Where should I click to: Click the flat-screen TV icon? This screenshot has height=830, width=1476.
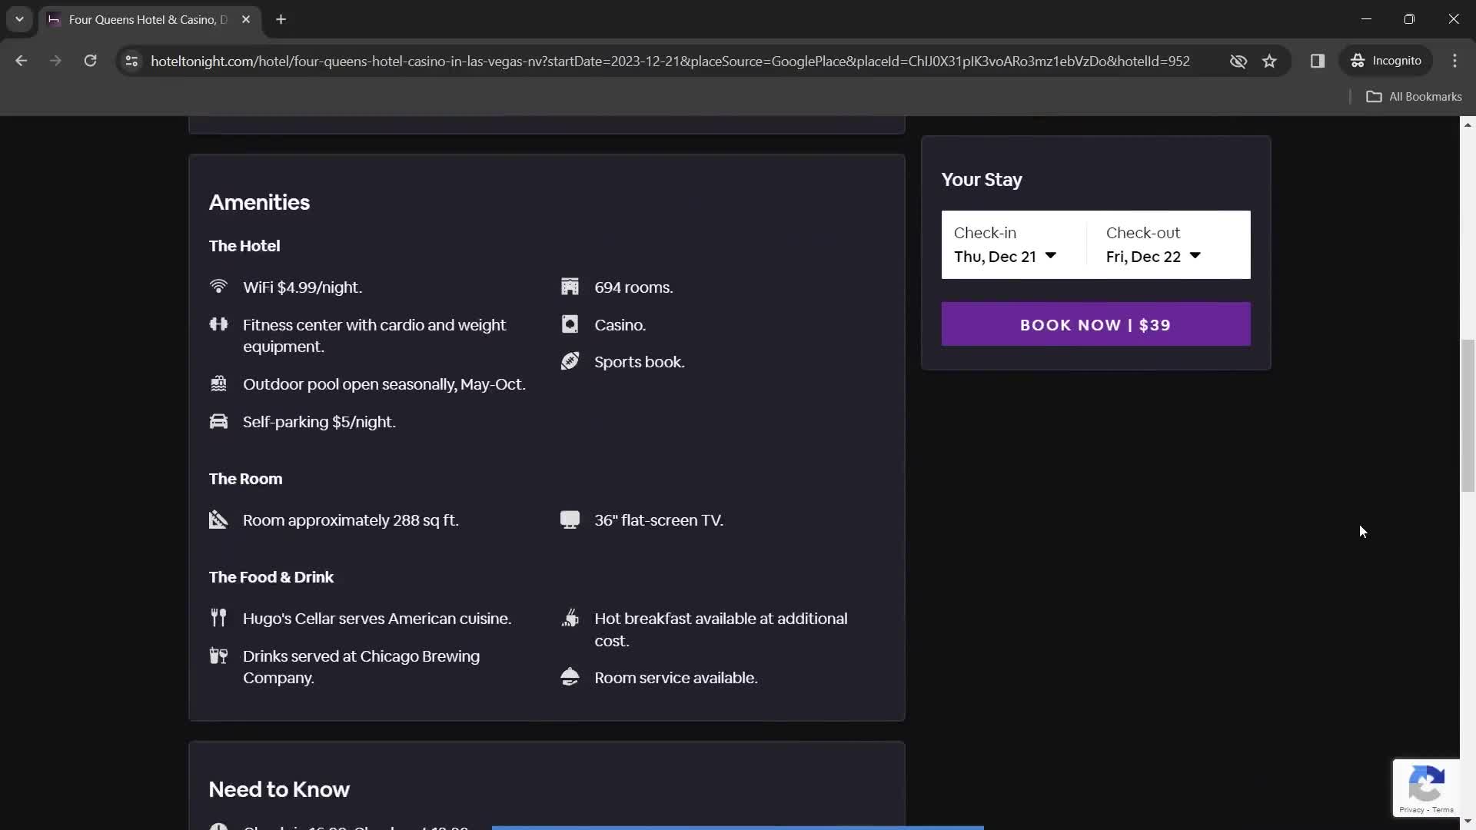click(570, 519)
